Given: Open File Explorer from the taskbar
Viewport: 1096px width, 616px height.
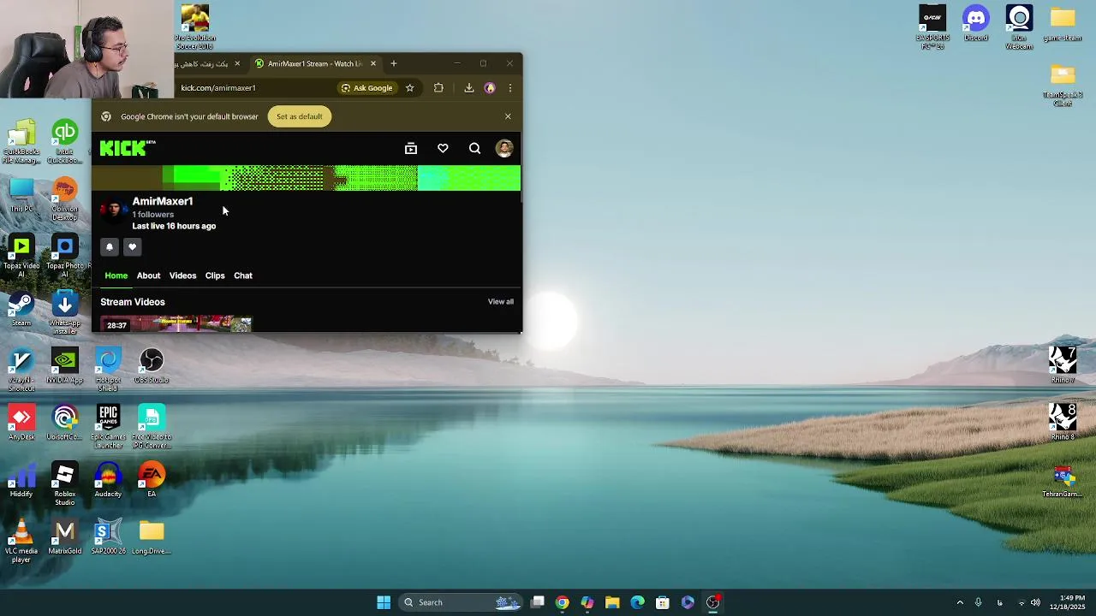Looking at the screenshot, I should pos(612,602).
